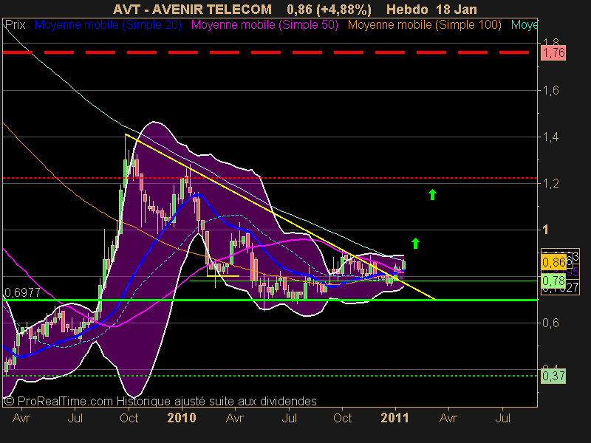The width and height of the screenshot is (591, 443).
Task: Click the '0,86 (+4,88%)' price in title
Action: [329, 9]
